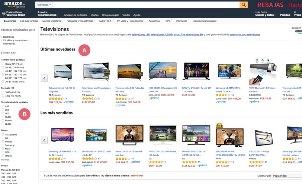Check the OLED technology filter

[3, 117]
